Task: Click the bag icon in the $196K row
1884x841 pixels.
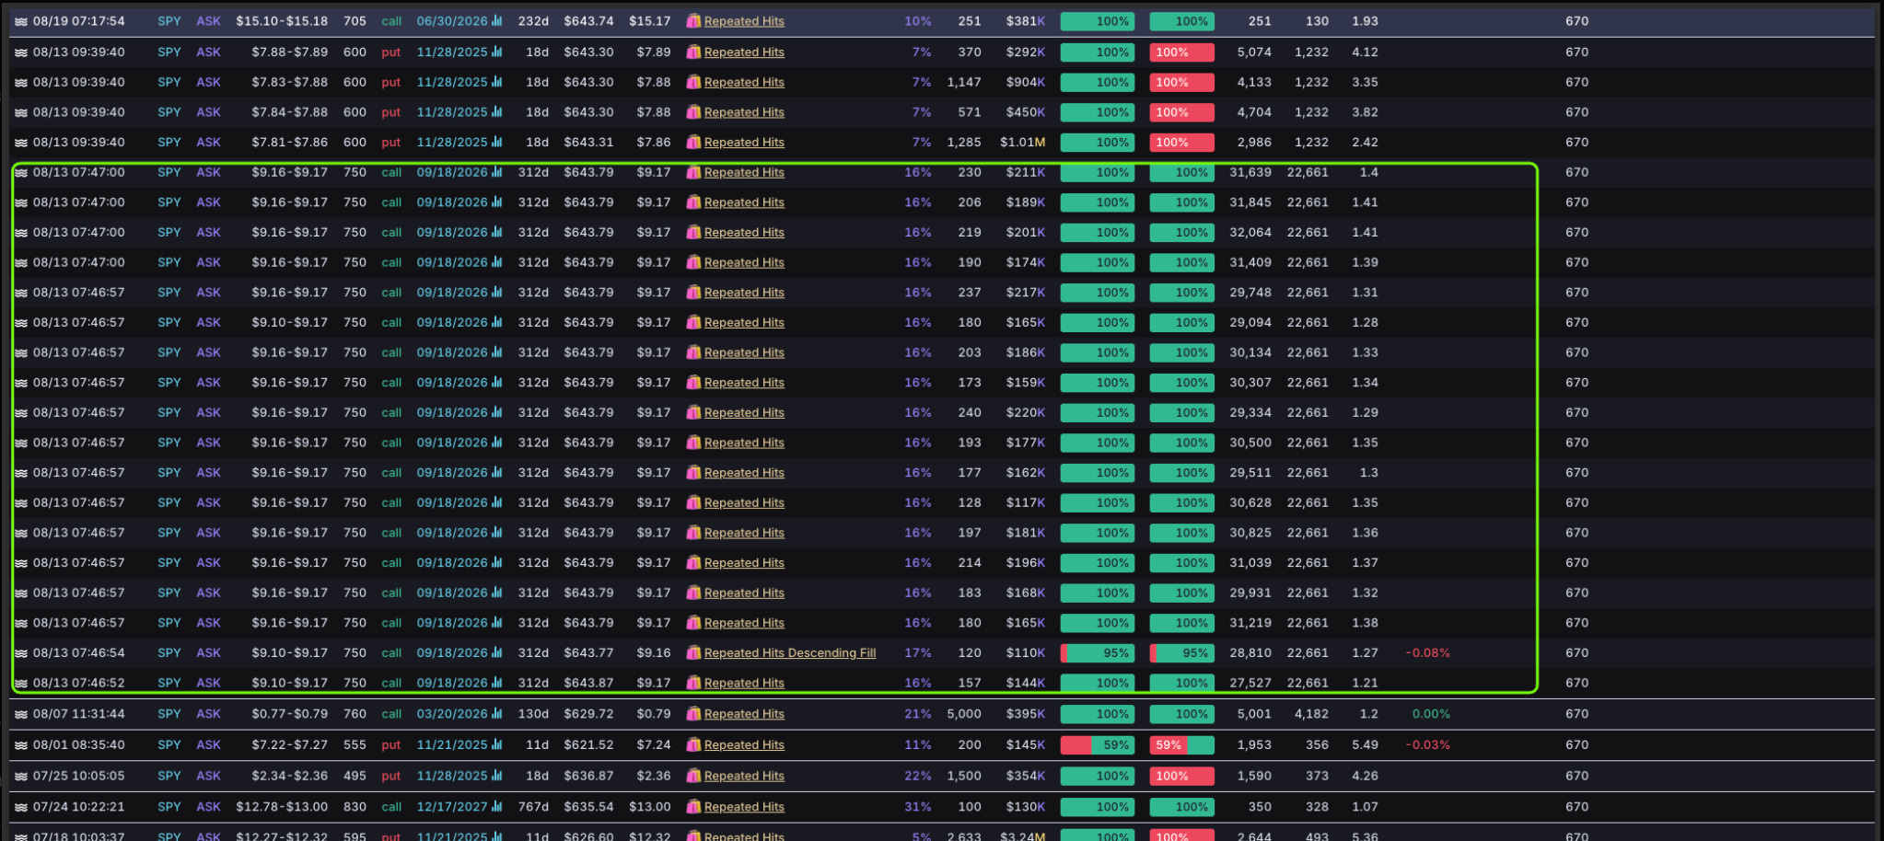Action: pos(693,563)
